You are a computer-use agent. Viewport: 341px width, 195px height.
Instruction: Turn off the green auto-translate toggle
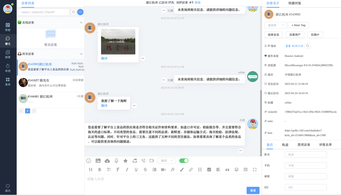[x=184, y=160]
